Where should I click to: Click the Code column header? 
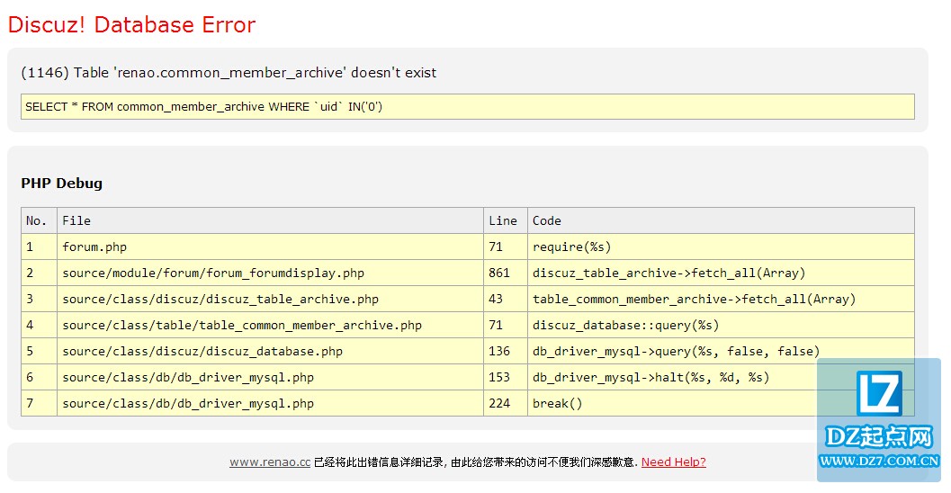pos(721,220)
